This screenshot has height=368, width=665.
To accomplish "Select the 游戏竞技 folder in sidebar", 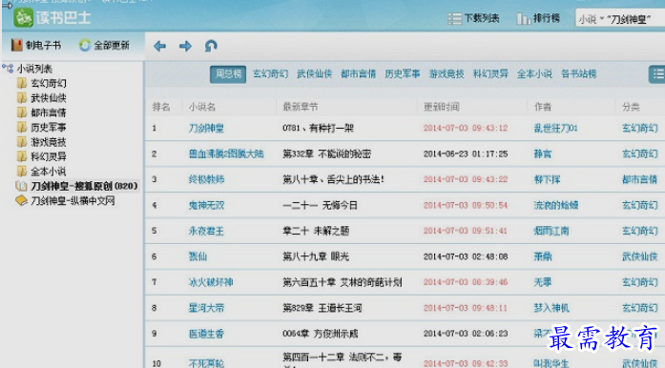I will (x=42, y=142).
